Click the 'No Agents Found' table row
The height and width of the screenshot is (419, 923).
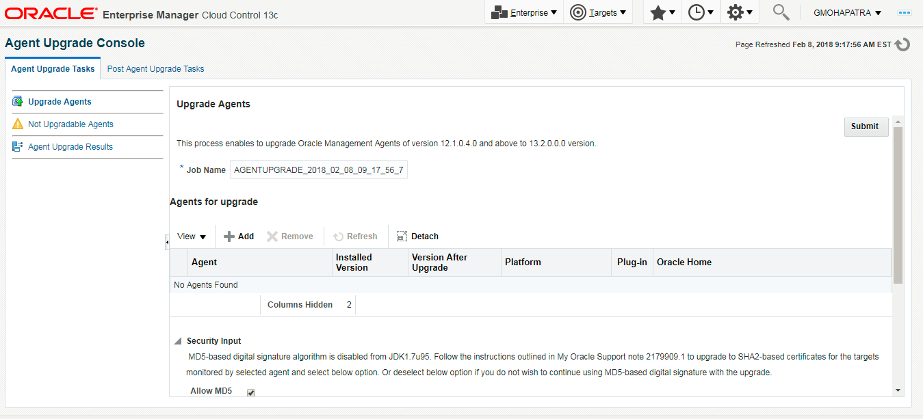[530, 285]
